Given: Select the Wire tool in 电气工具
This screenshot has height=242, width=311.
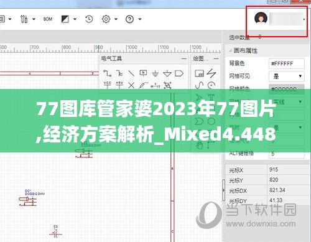Looking at the screenshot, I should 108,73.
